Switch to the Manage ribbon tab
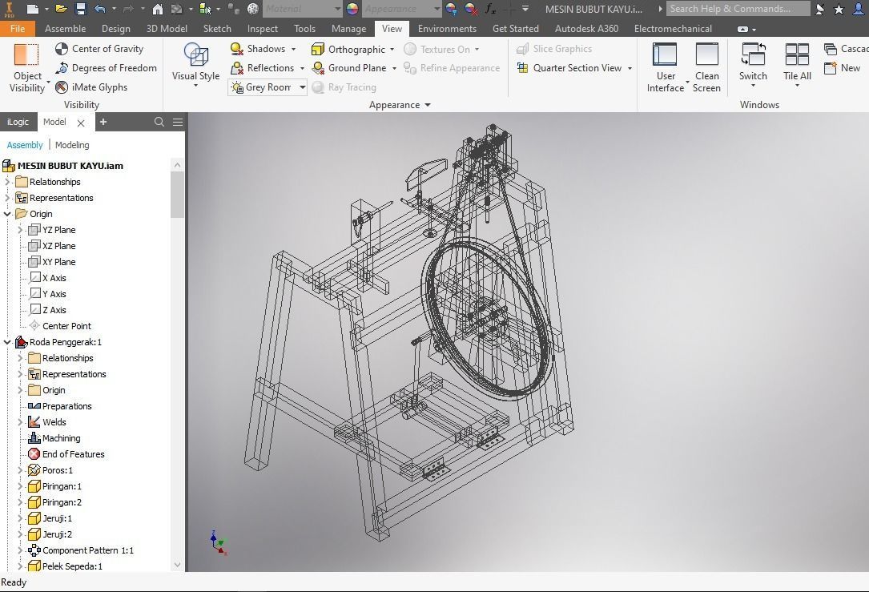The image size is (869, 592). tap(348, 28)
